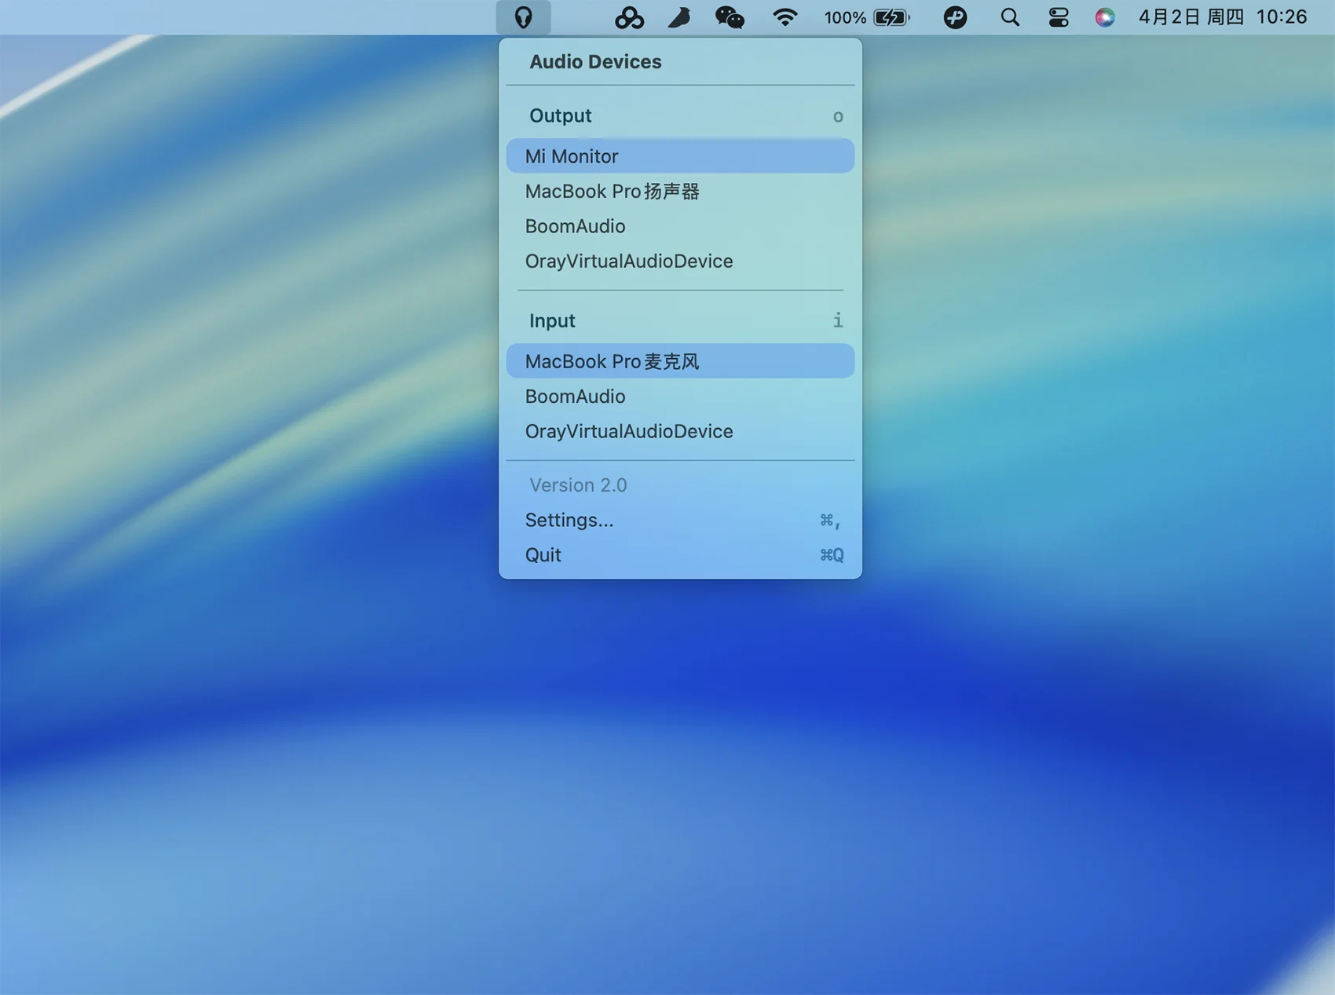1335x995 pixels.
Task: Open the WeChat menu bar icon
Action: coord(730,17)
